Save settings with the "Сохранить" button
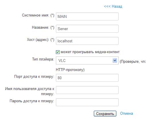 click(x=105, y=114)
